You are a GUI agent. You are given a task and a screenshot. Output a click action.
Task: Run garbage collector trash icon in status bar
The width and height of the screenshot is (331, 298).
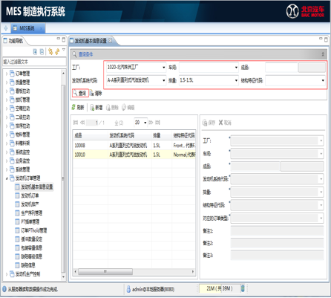click(243, 288)
